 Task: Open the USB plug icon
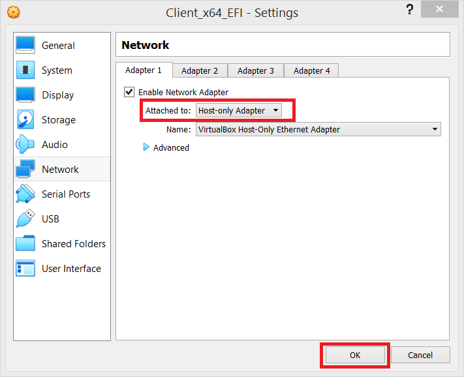click(x=25, y=219)
